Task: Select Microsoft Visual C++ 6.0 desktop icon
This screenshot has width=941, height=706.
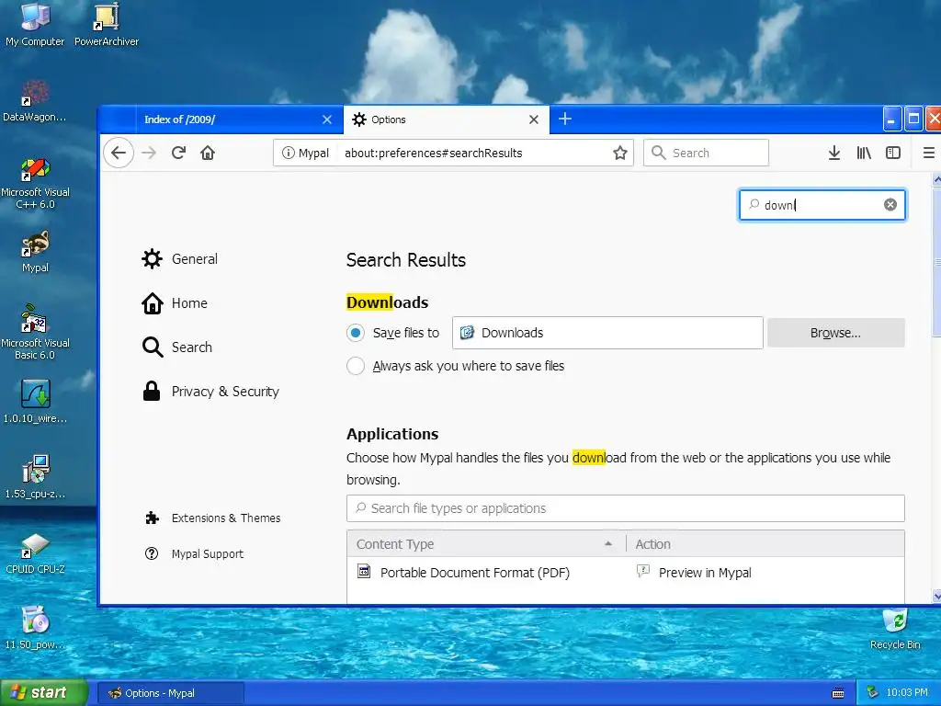Action: 35,183
